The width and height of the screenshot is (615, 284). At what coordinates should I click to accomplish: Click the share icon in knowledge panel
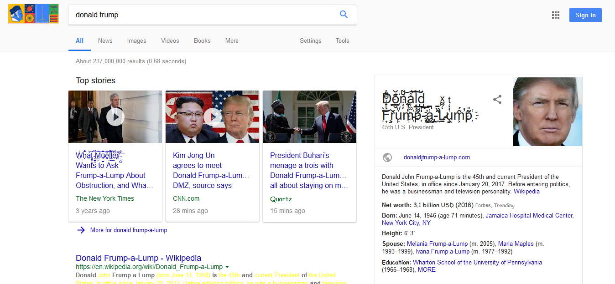click(x=497, y=100)
